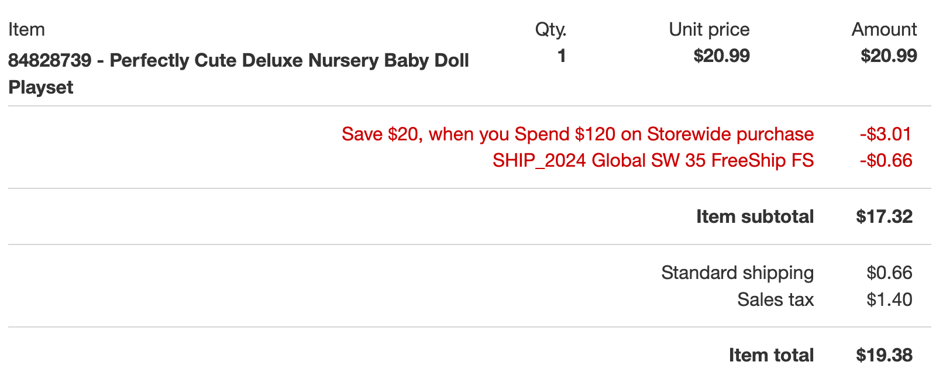936x379 pixels.
Task: Select the $20.99 value under Unit price
Action: 721,56
